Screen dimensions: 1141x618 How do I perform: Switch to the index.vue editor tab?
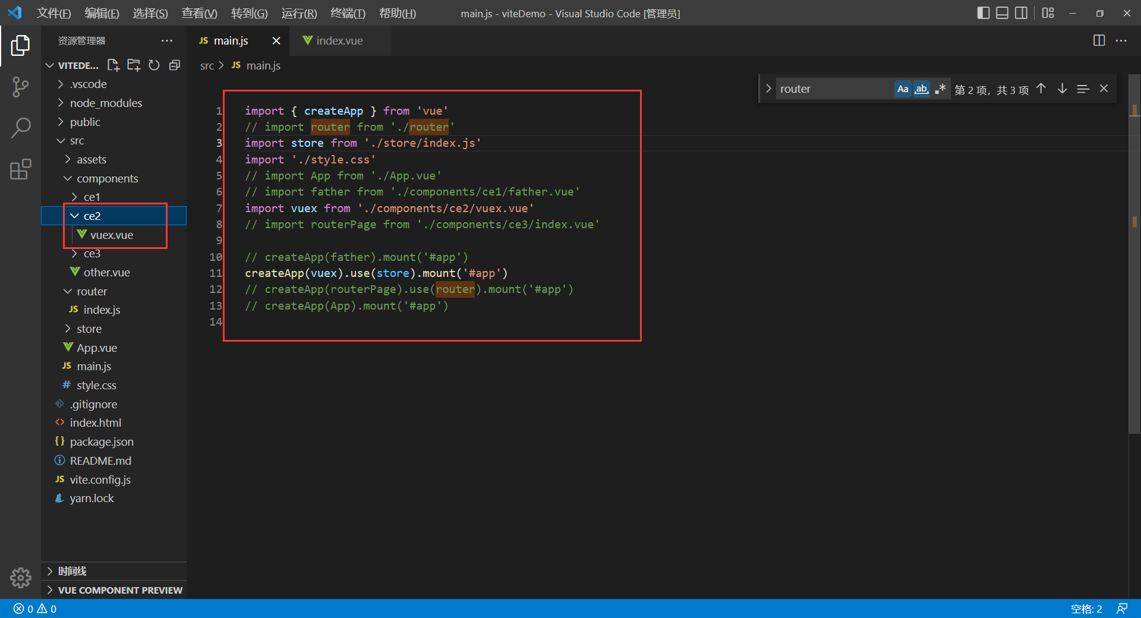pos(340,40)
